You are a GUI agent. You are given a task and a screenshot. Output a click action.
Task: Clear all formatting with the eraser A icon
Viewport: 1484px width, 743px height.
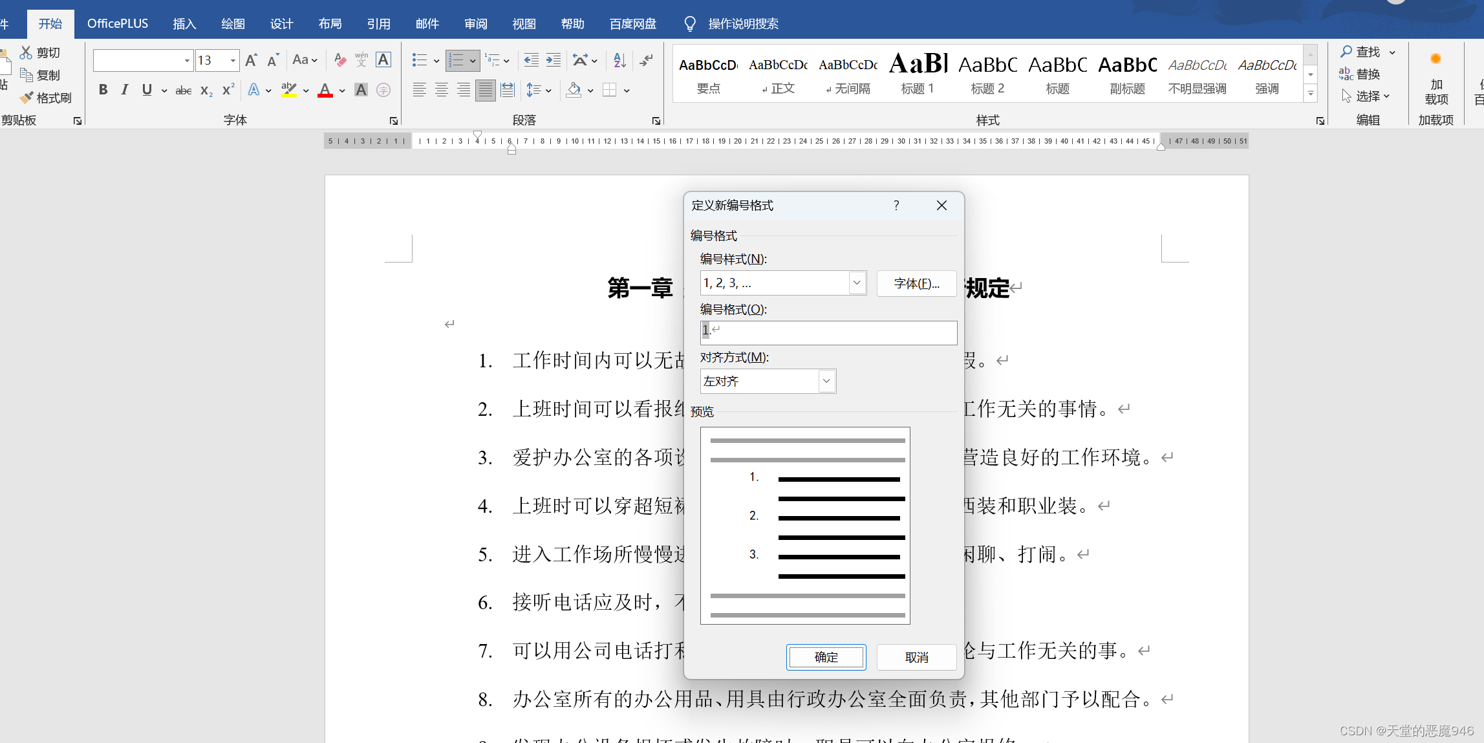coord(340,60)
